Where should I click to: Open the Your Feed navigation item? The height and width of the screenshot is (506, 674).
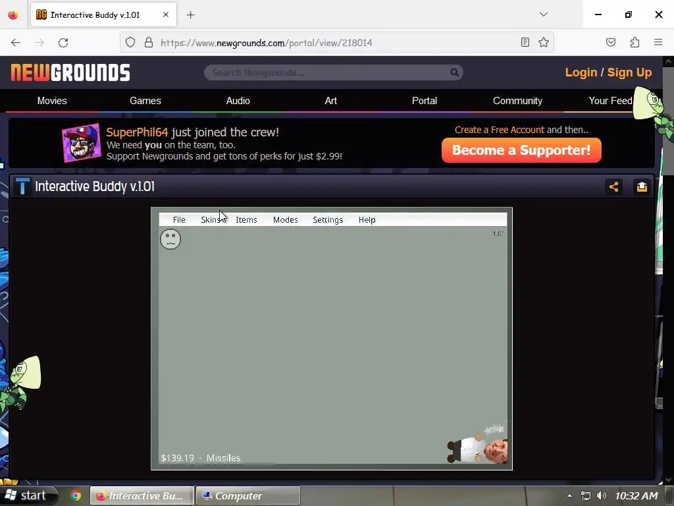(x=610, y=101)
